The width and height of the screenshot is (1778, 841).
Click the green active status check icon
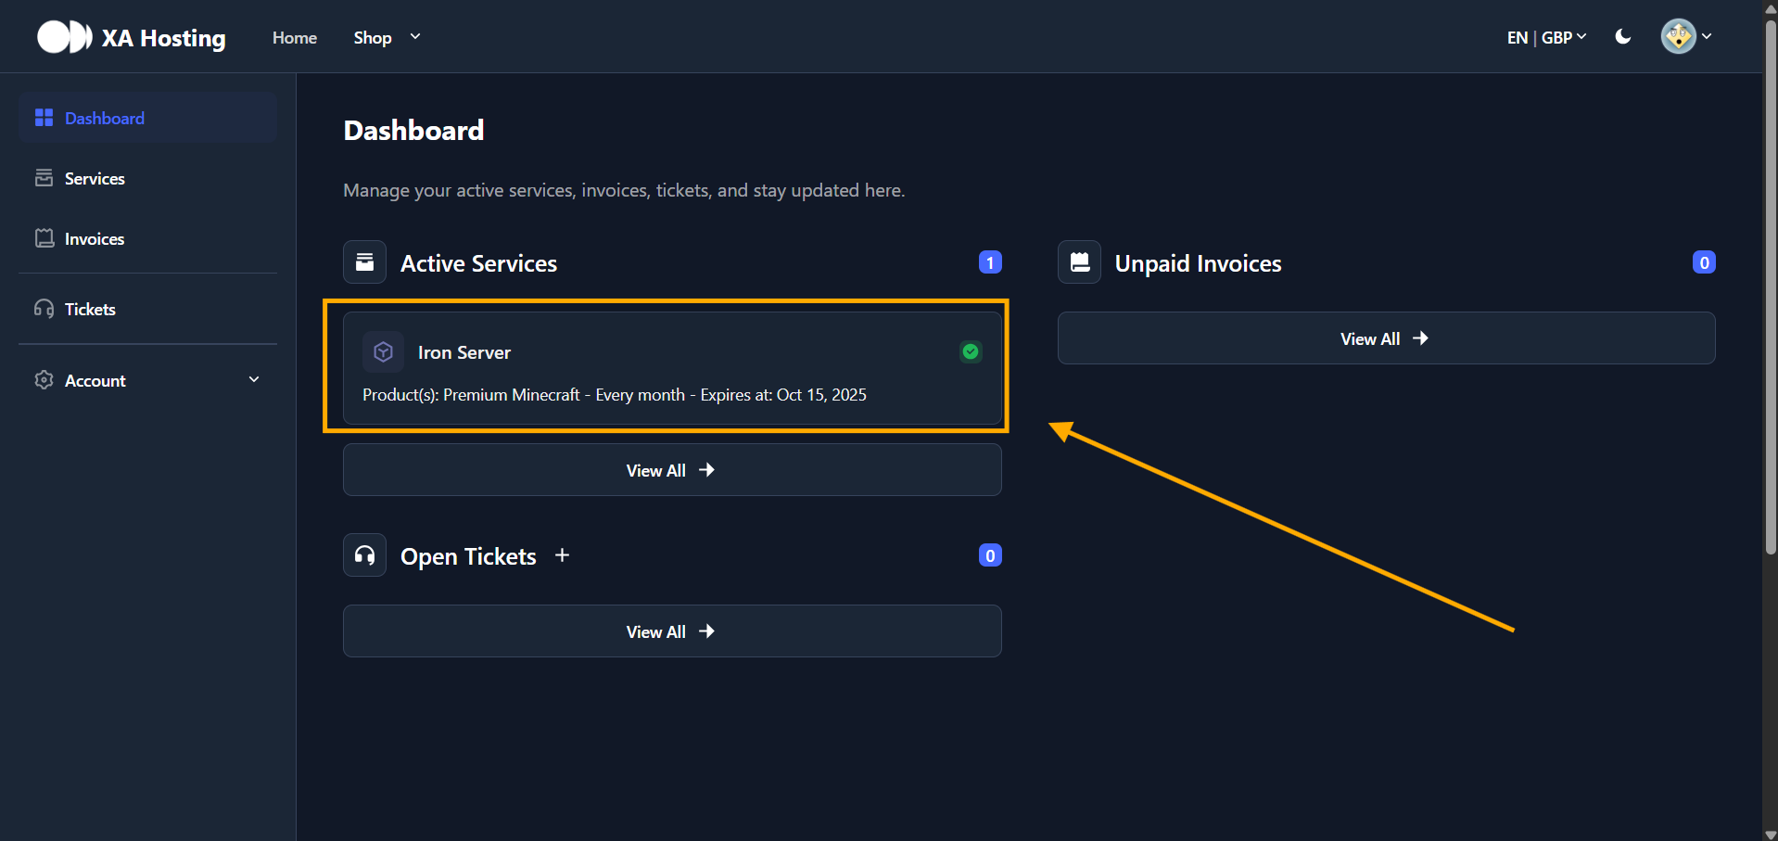coord(971,351)
